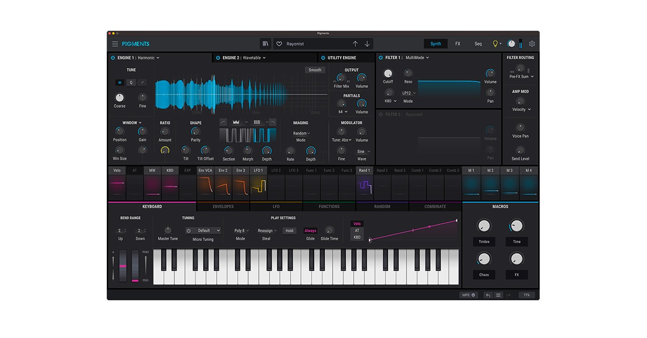The image size is (647, 338).
Task: Click the Coarse tune knob
Action: click(x=120, y=98)
